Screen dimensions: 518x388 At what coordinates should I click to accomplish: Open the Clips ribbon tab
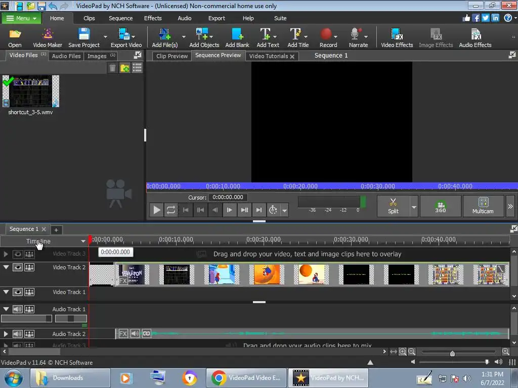[x=89, y=18]
